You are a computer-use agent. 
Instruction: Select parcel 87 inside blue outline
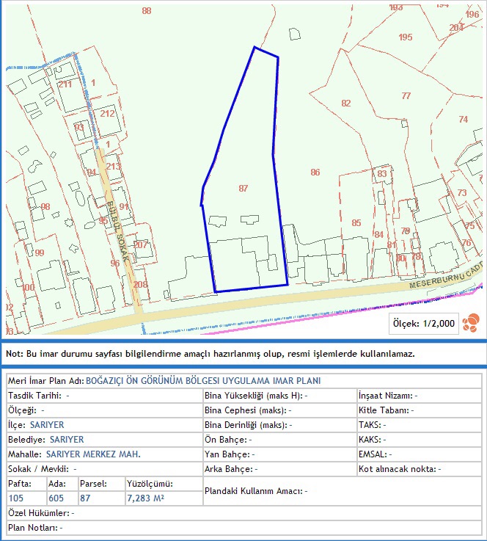(243, 189)
